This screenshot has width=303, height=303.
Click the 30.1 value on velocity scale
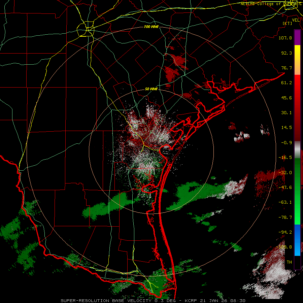tap(287, 113)
